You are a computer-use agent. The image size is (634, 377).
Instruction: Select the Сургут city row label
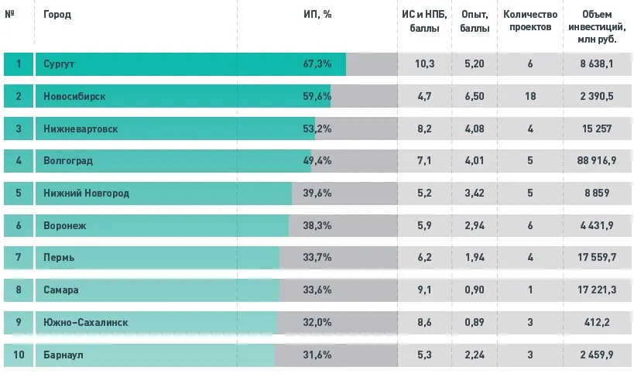(59, 63)
